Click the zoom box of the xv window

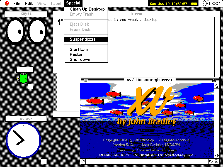[x=214, y=80]
